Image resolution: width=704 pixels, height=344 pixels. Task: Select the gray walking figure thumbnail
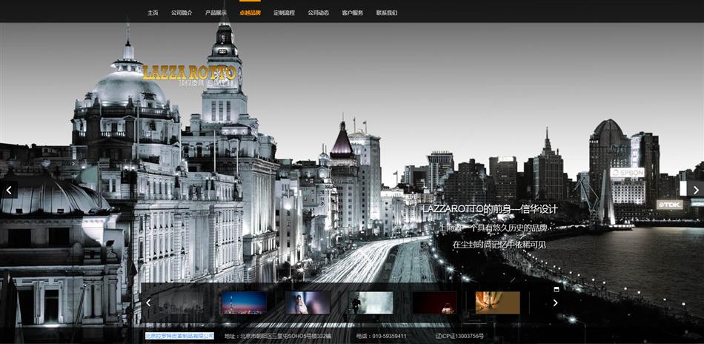pos(371,302)
